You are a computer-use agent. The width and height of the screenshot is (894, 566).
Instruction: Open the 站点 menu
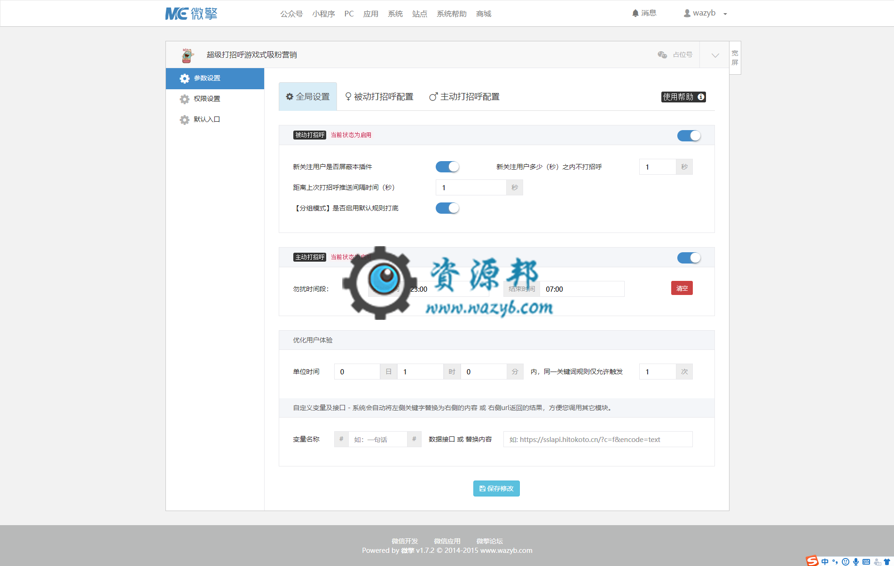tap(419, 14)
